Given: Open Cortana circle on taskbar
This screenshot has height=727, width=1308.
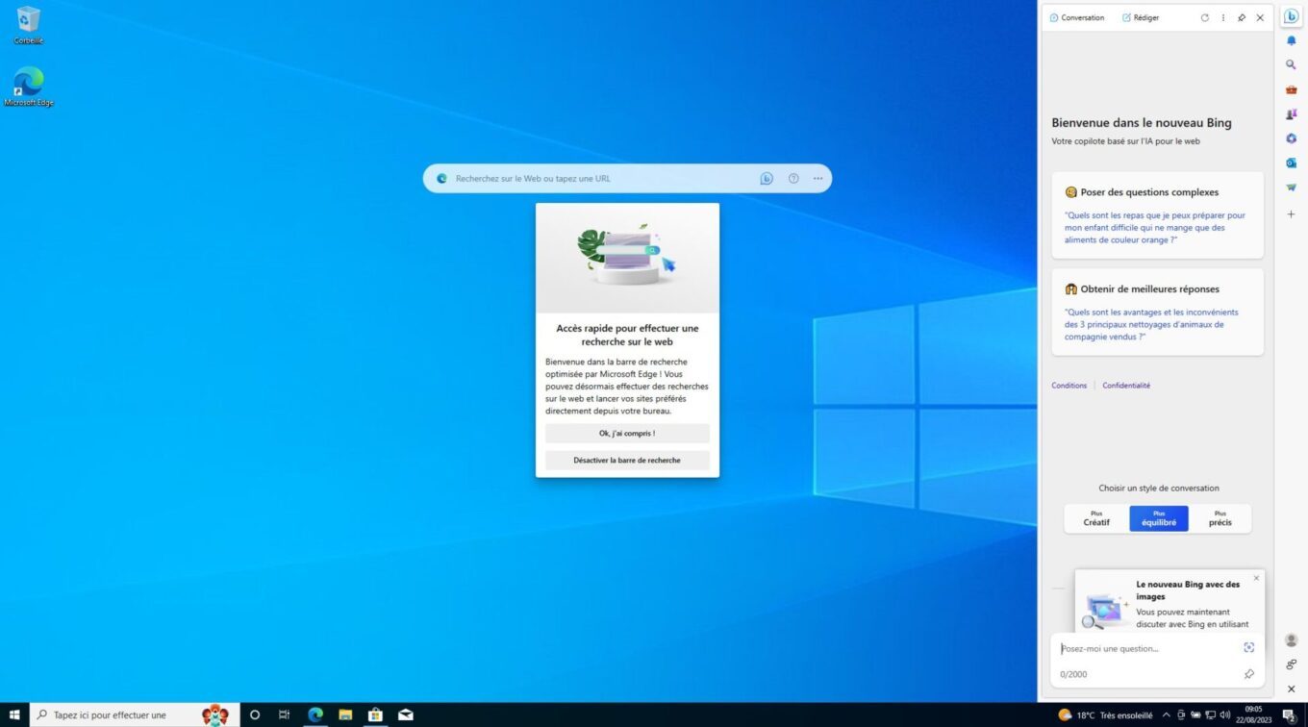Looking at the screenshot, I should pos(255,714).
